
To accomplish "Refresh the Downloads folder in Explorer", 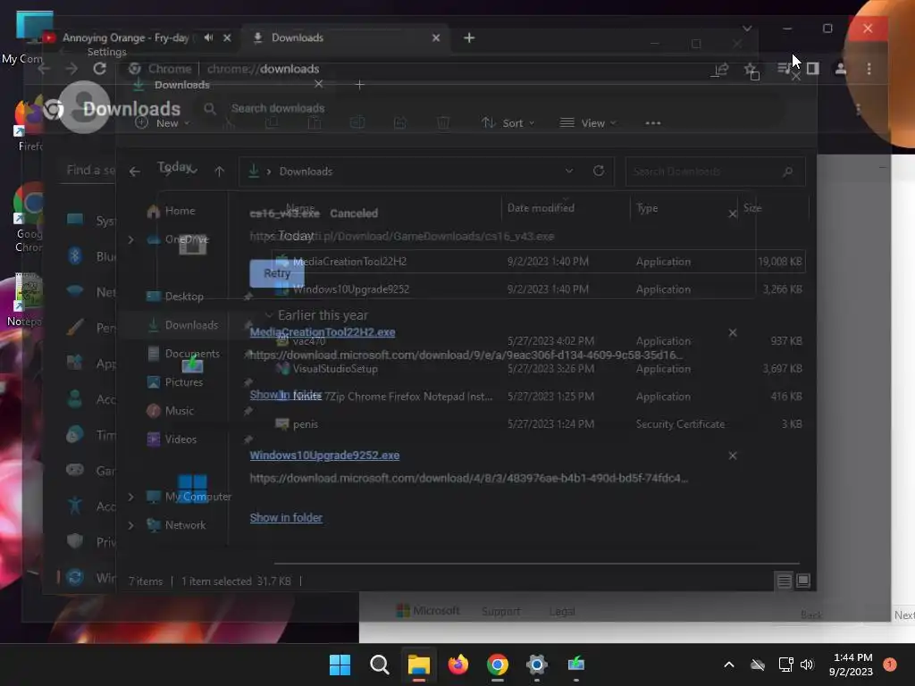I will 598,171.
